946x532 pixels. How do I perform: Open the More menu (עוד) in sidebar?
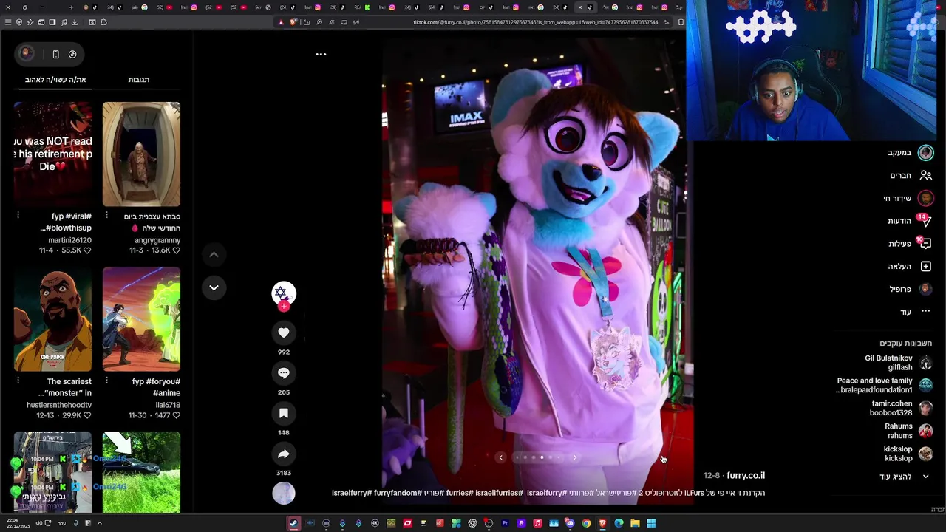(x=915, y=312)
